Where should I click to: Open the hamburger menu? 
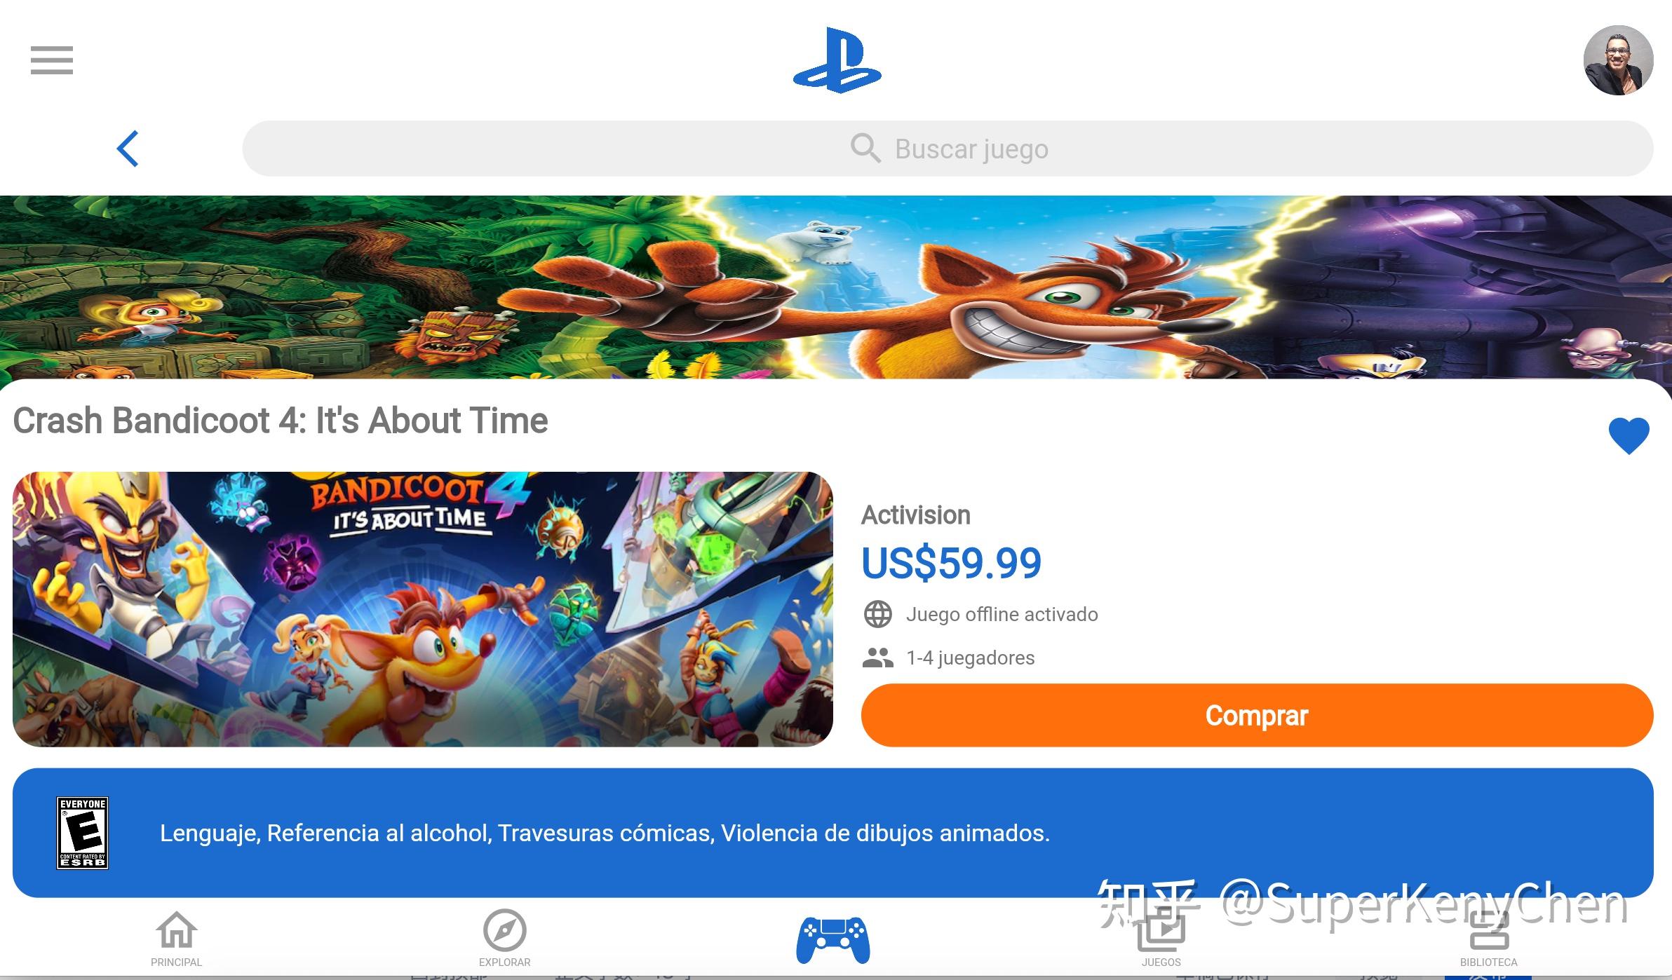pos(52,60)
